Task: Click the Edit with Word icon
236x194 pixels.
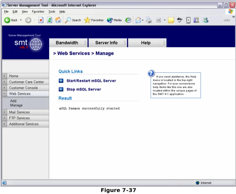Action: click(158, 20)
